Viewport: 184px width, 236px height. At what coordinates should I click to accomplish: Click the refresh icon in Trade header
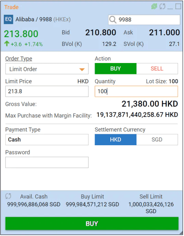(x=162, y=7)
